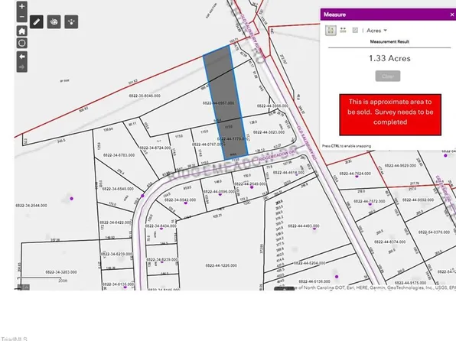Click parcel label 6822-44-5136.000
Screen dimensions: 456x341
click(314, 281)
